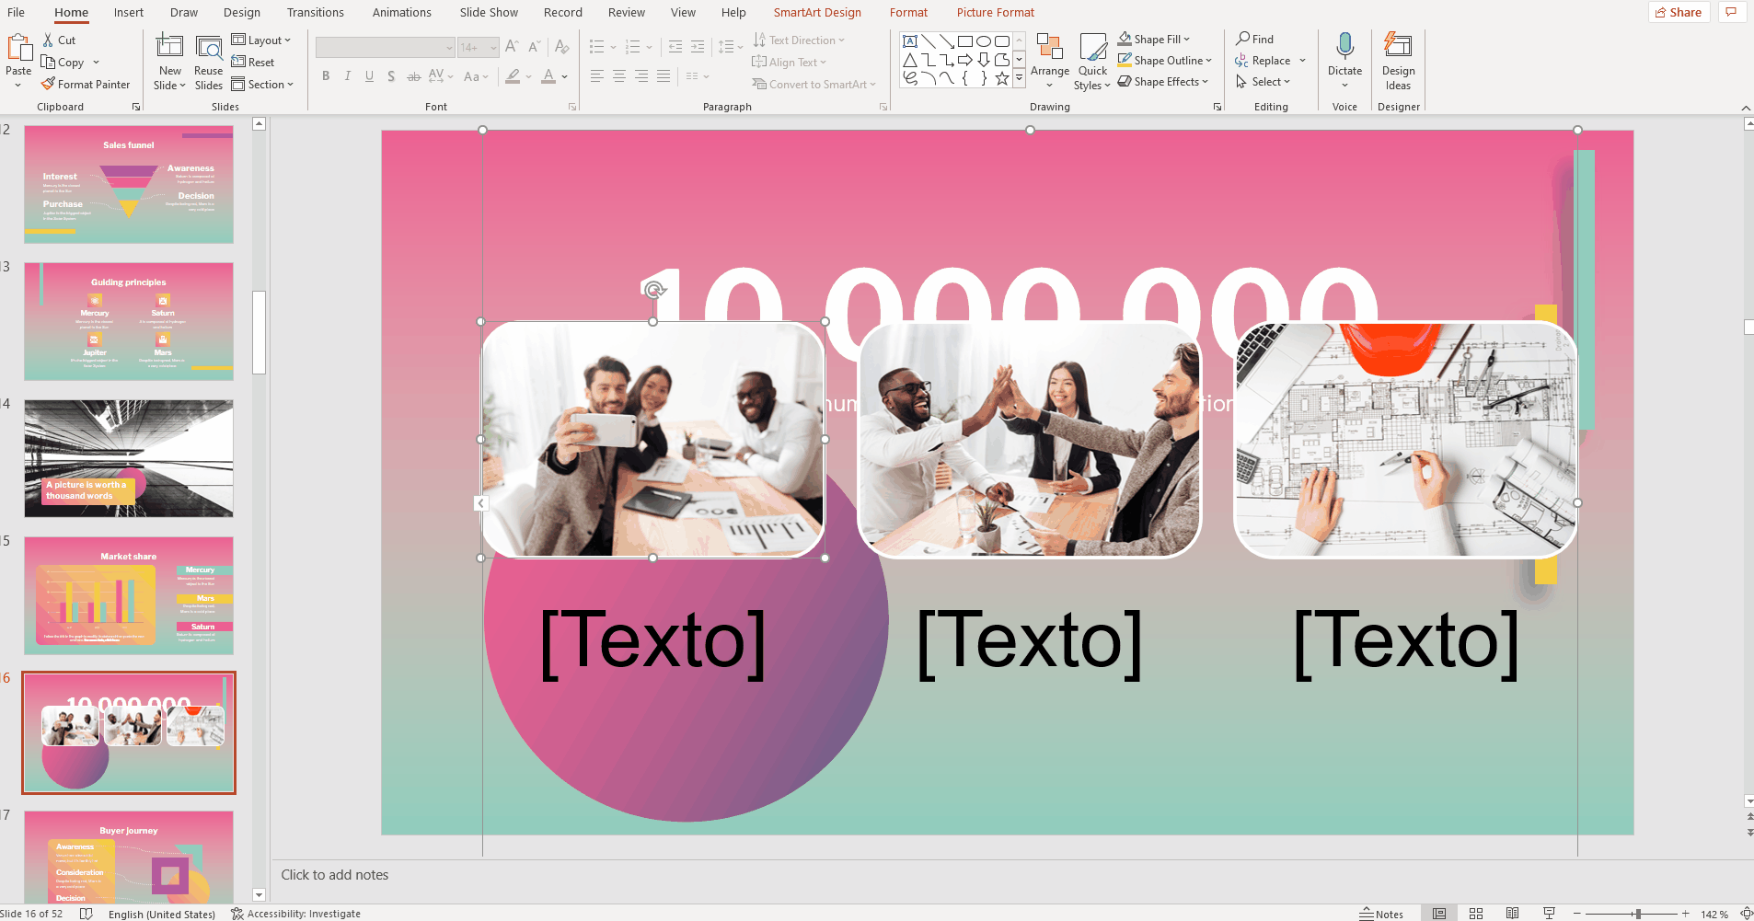Select the Market share slide thumbnail

click(x=129, y=595)
